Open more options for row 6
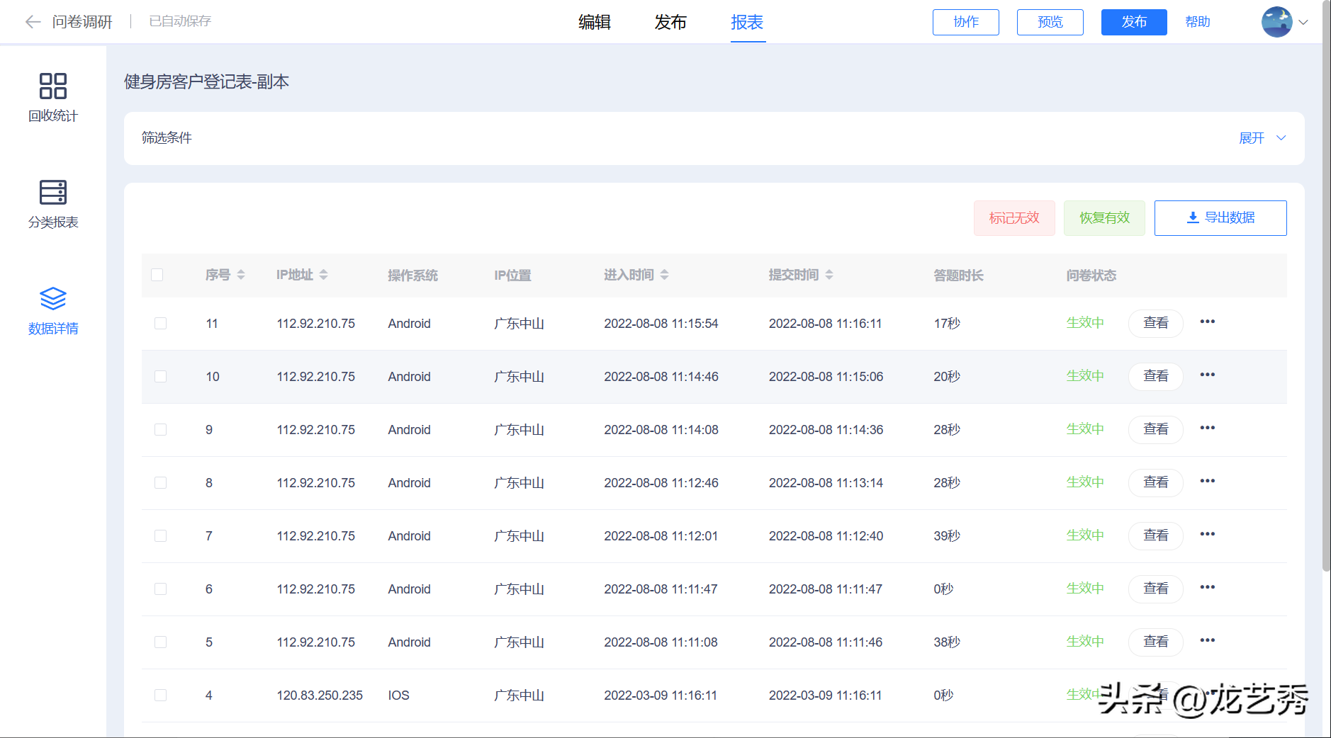This screenshot has width=1331, height=738. point(1208,587)
